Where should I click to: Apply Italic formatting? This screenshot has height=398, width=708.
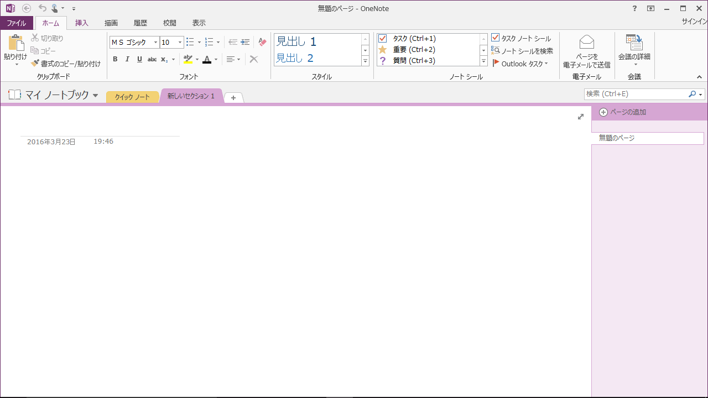coord(127,59)
